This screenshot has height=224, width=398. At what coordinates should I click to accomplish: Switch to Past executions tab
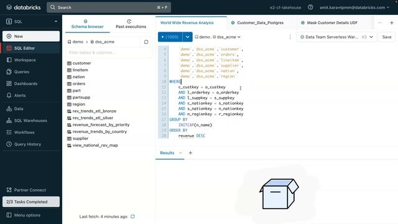[131, 24]
